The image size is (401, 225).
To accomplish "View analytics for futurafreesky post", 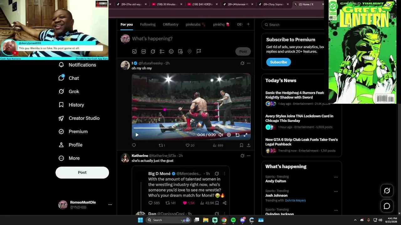I will (218, 145).
